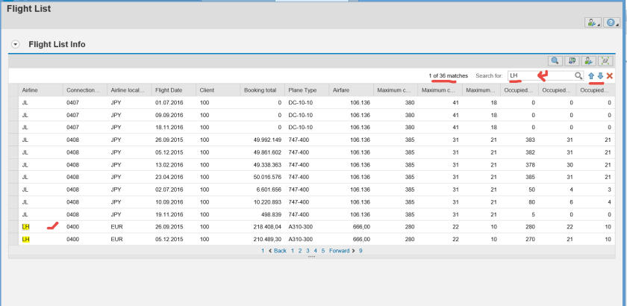This screenshot has width=627, height=306.
Task: Go to the Forward pagination link
Action: tap(340, 251)
